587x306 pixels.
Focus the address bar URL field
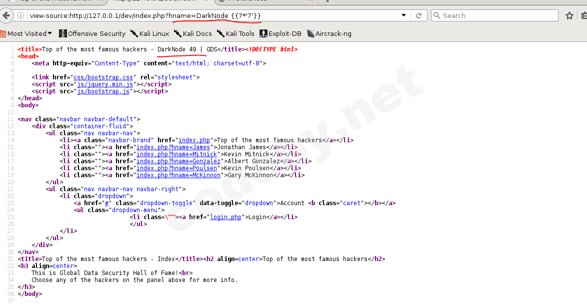click(x=213, y=15)
